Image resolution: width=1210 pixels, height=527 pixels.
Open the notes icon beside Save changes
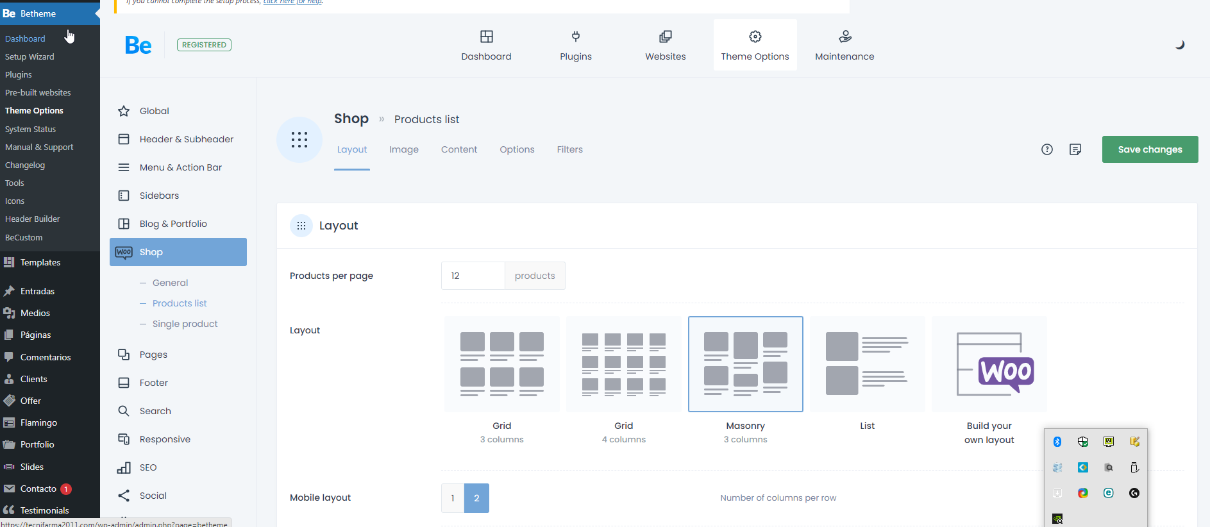pos(1075,149)
